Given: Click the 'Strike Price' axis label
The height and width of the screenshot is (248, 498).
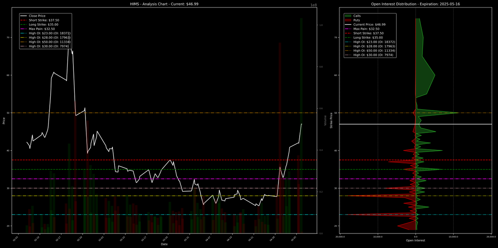Looking at the screenshot, I should pyautogui.click(x=331, y=120).
